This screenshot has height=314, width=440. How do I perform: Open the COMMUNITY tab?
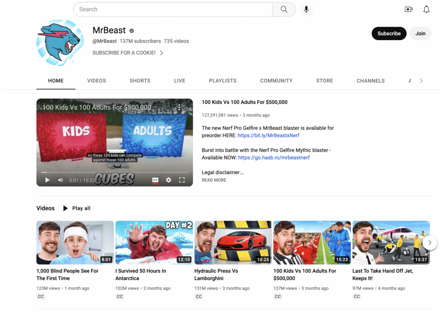point(276,81)
